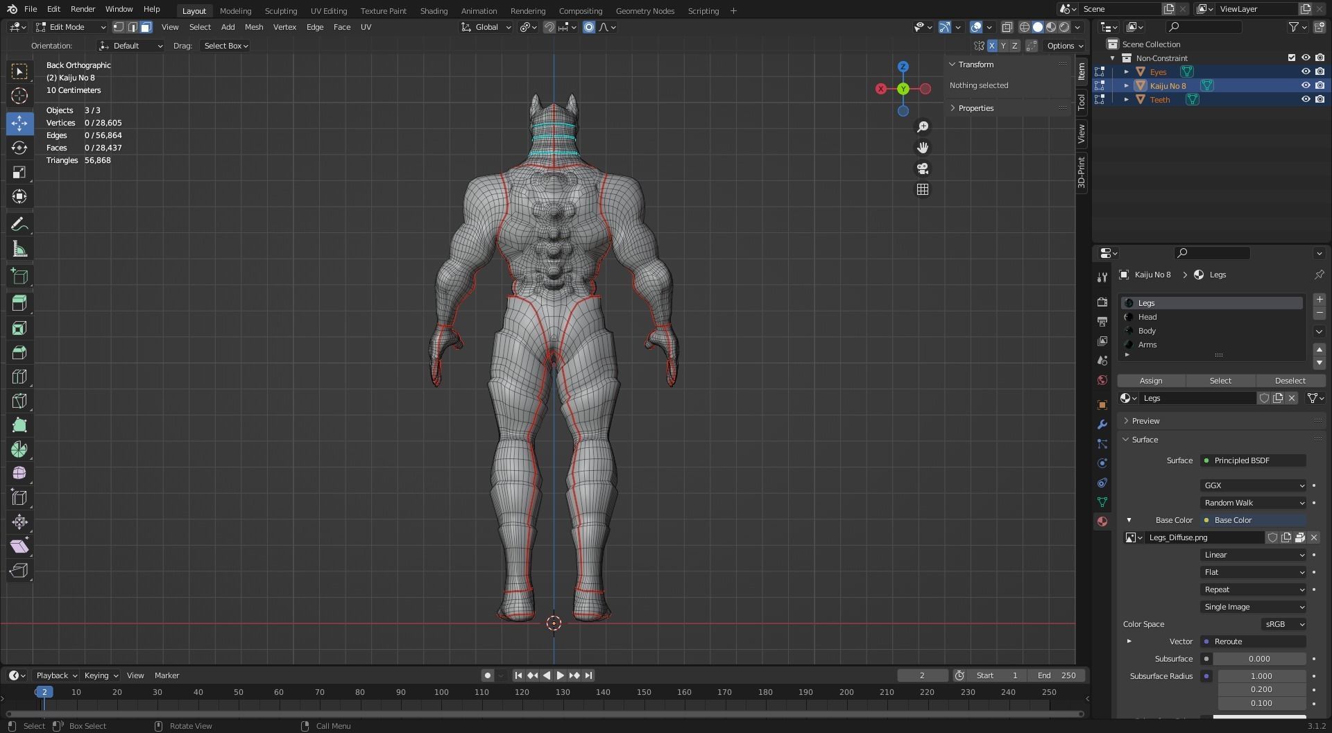Hide the Eyes object in viewport
Viewport: 1332px width, 733px height.
[x=1306, y=71]
